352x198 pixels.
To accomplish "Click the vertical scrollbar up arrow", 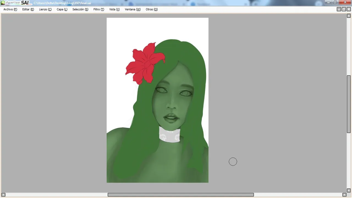I will click(349, 16).
